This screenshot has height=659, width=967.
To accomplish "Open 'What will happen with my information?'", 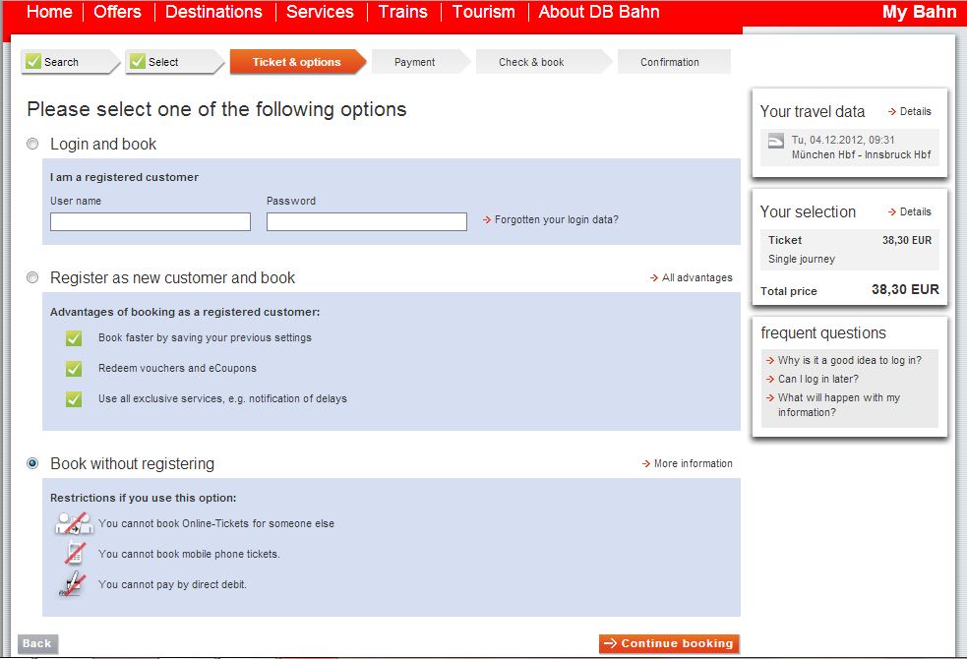I will (x=833, y=404).
